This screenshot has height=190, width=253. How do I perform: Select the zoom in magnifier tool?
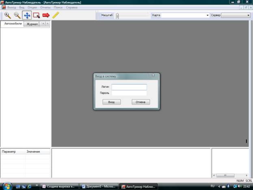(x=7, y=15)
